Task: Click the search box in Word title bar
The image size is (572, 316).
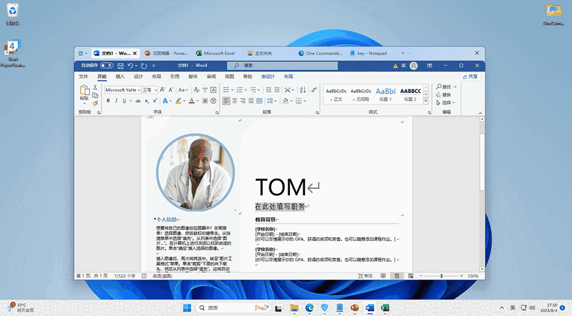Action: [x=286, y=66]
